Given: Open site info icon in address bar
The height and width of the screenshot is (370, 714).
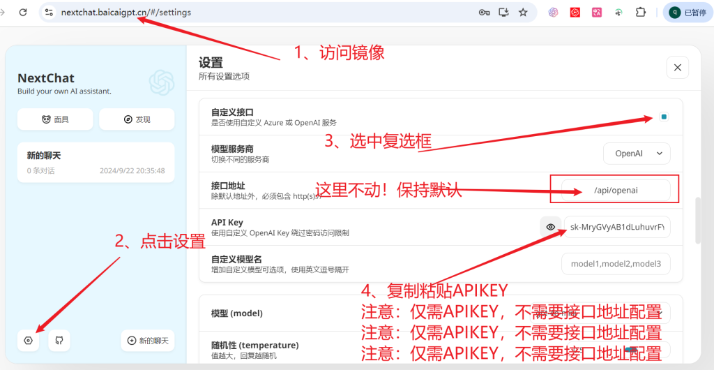Looking at the screenshot, I should point(50,13).
